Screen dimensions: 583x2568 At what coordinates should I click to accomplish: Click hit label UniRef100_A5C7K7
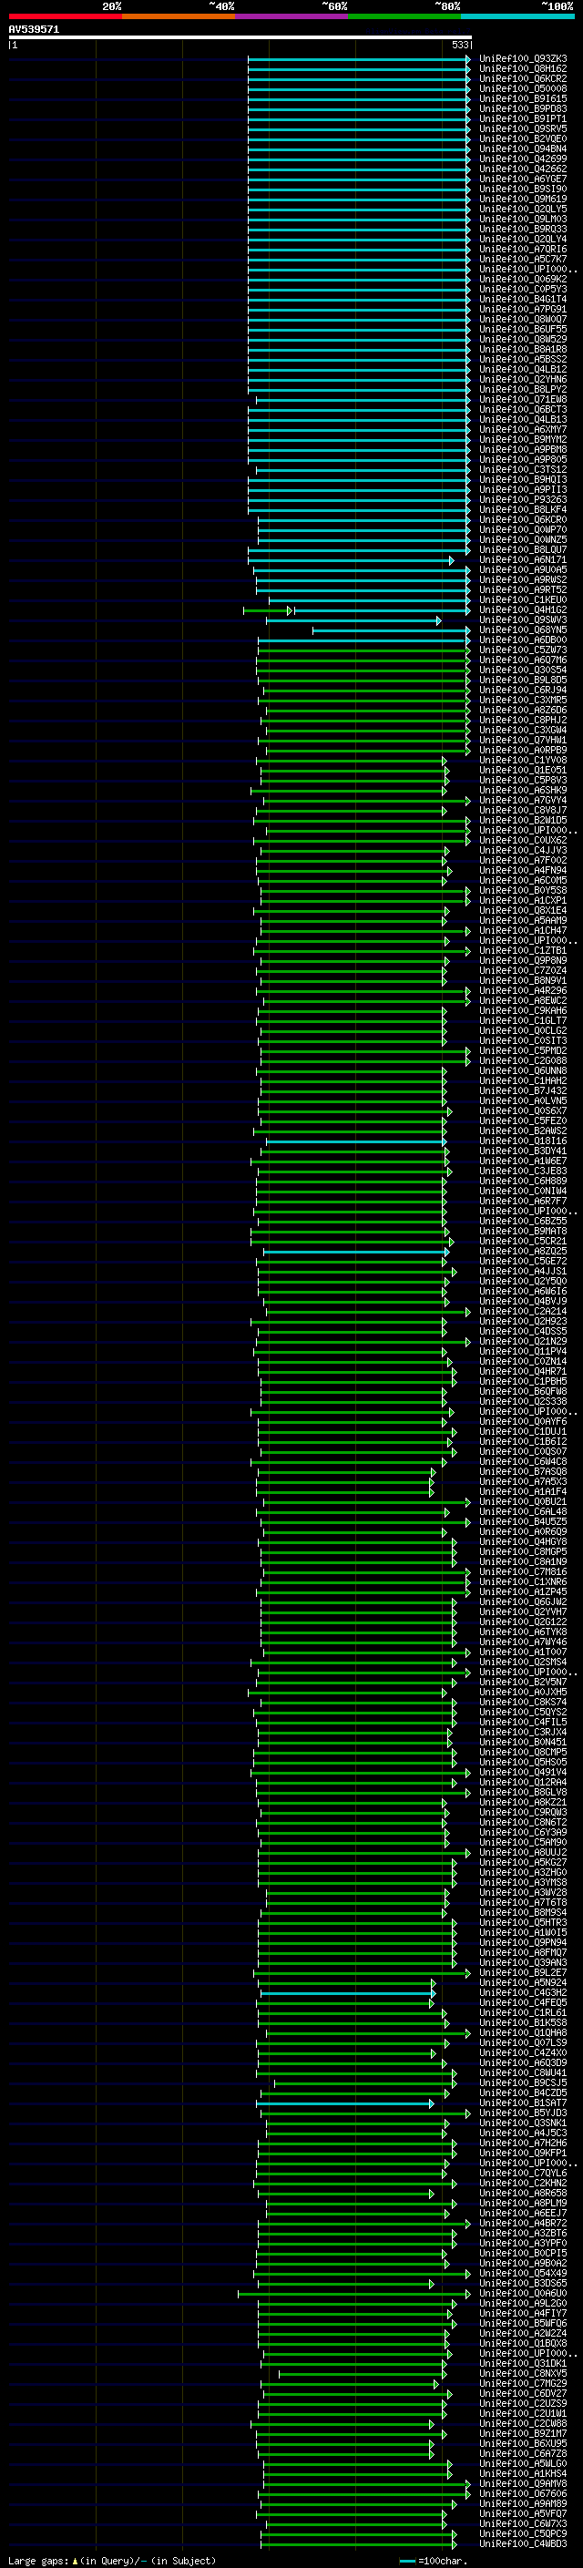point(523,260)
